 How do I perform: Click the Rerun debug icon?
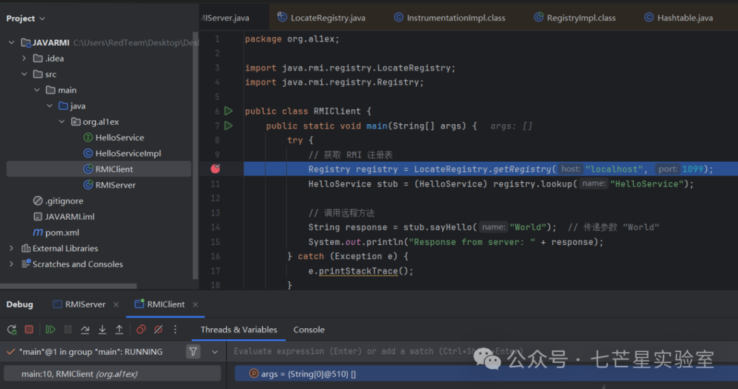(x=12, y=330)
